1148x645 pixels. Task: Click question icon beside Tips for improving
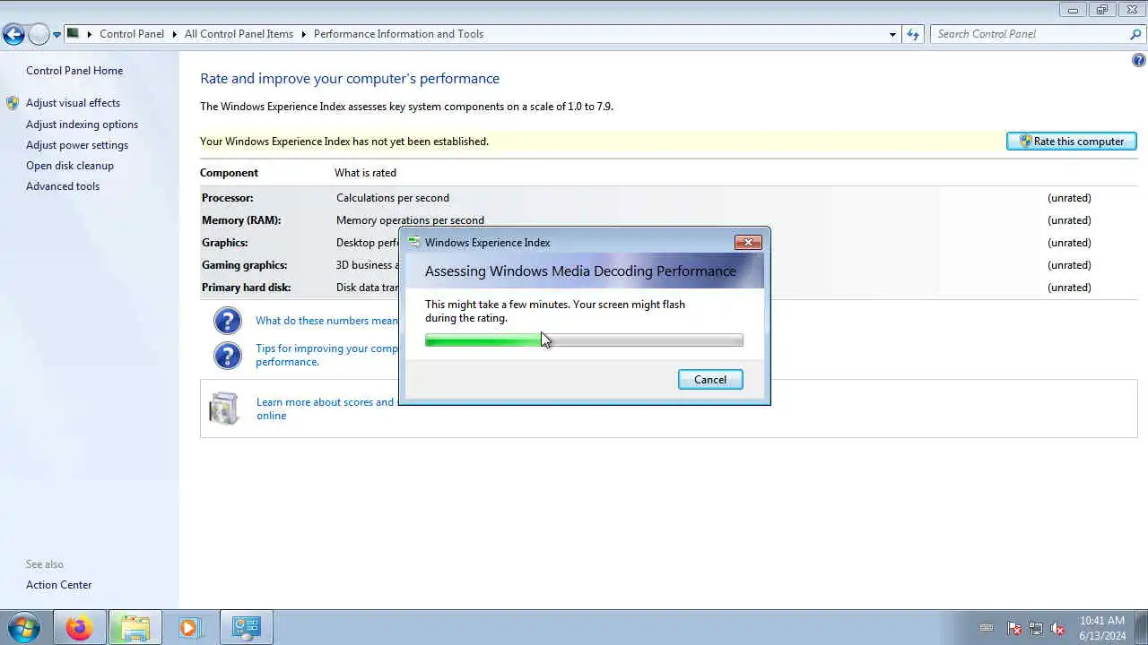[x=228, y=355]
